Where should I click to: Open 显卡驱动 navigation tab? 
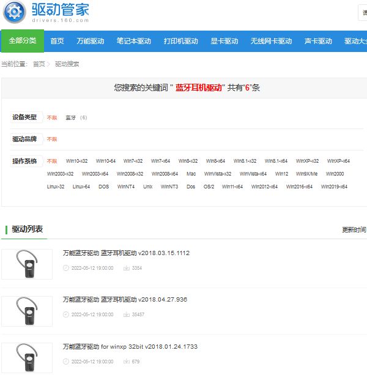(224, 41)
